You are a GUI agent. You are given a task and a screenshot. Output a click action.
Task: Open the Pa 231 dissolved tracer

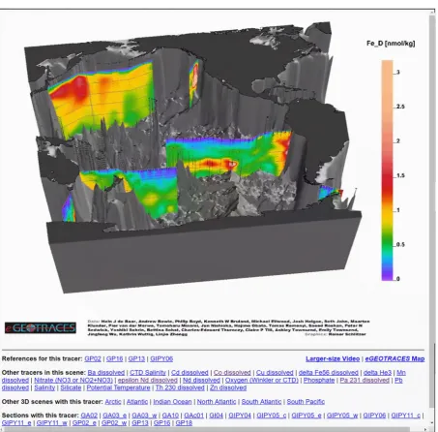point(365,380)
